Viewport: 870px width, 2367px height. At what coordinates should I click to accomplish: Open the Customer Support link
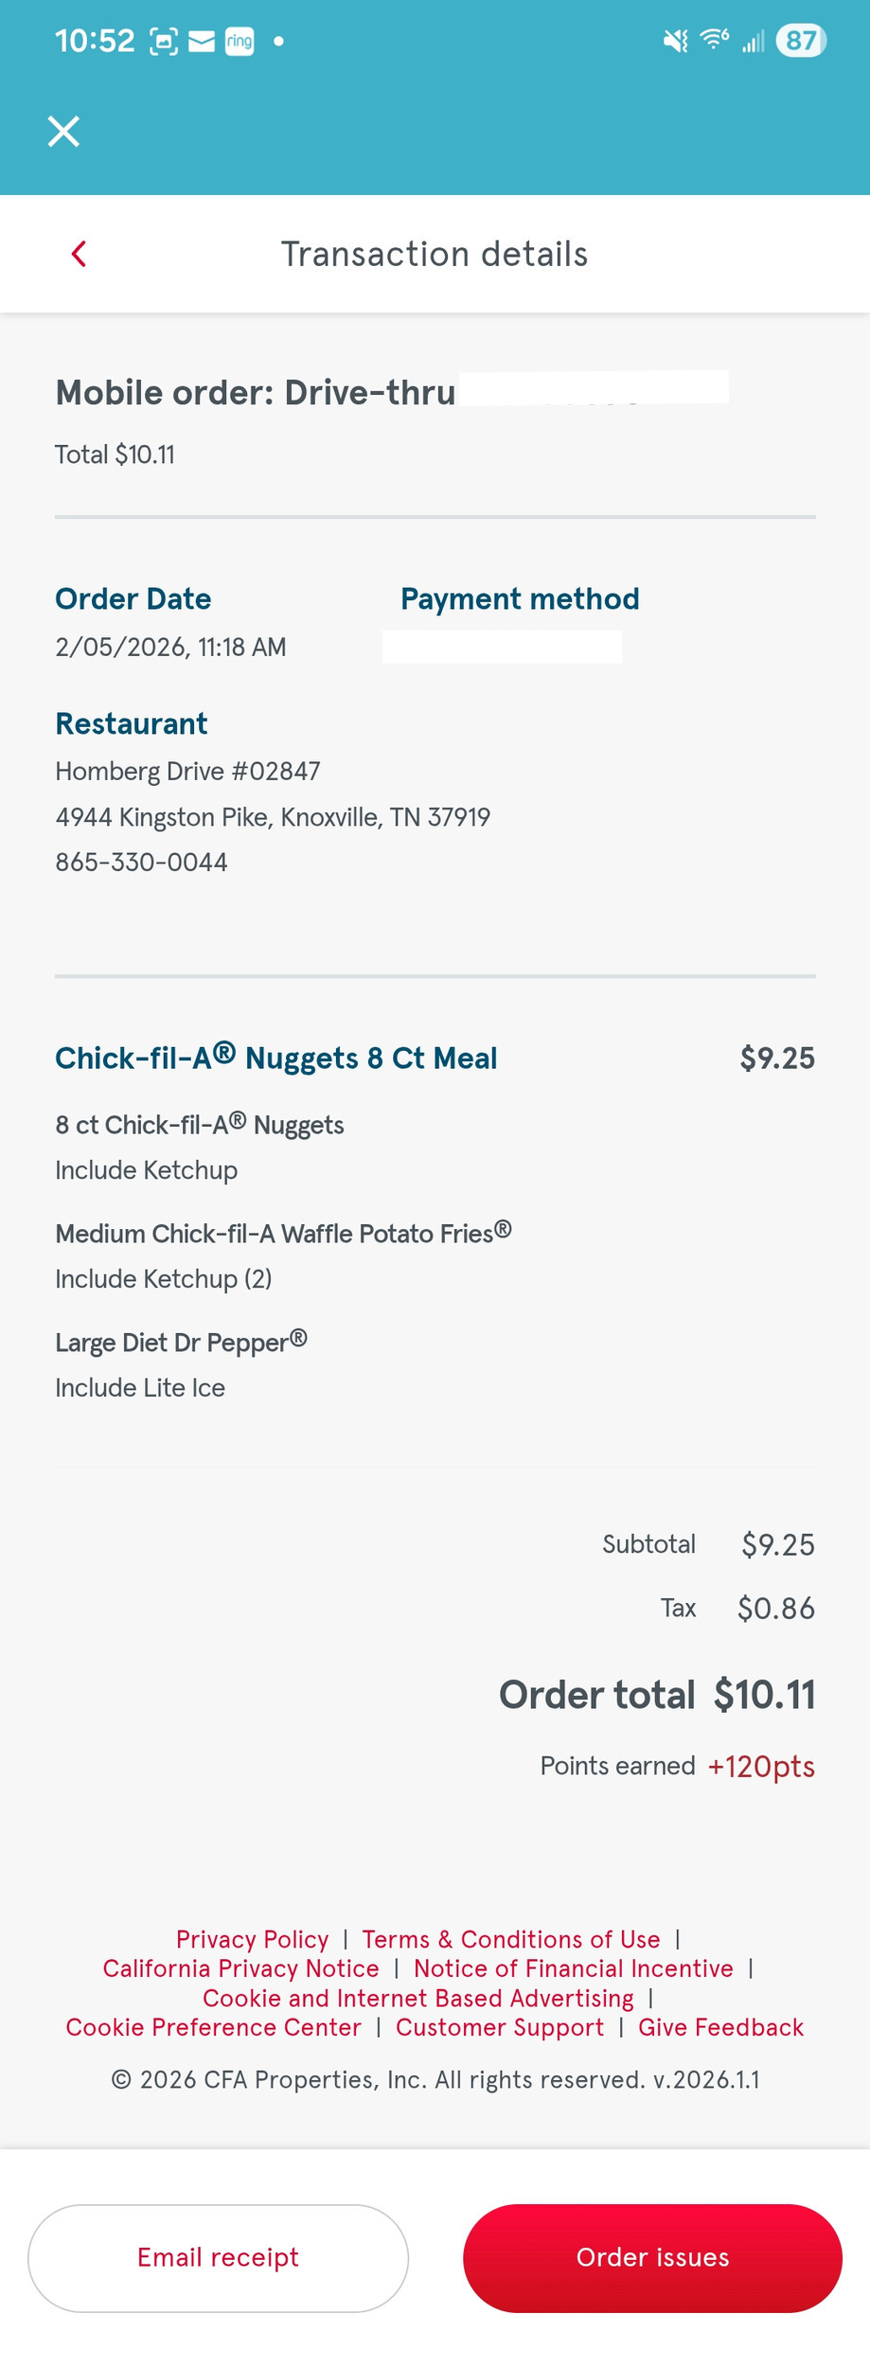pyautogui.click(x=500, y=2028)
